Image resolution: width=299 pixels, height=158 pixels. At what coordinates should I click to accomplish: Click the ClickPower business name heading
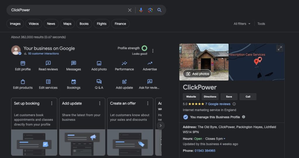(x=200, y=87)
